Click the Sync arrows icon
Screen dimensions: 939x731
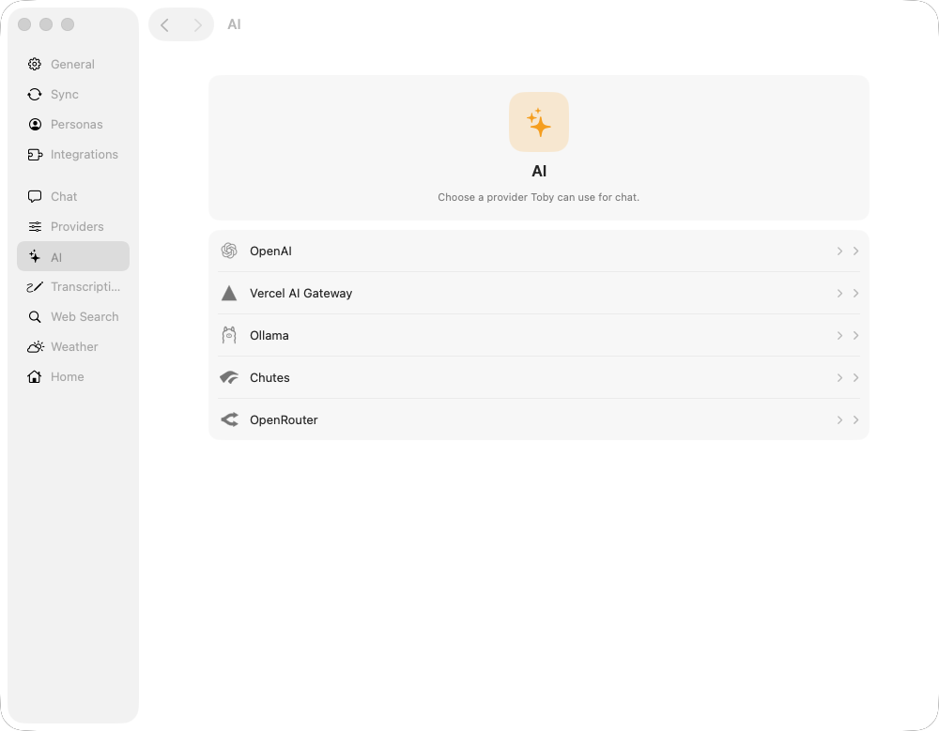[x=35, y=94]
